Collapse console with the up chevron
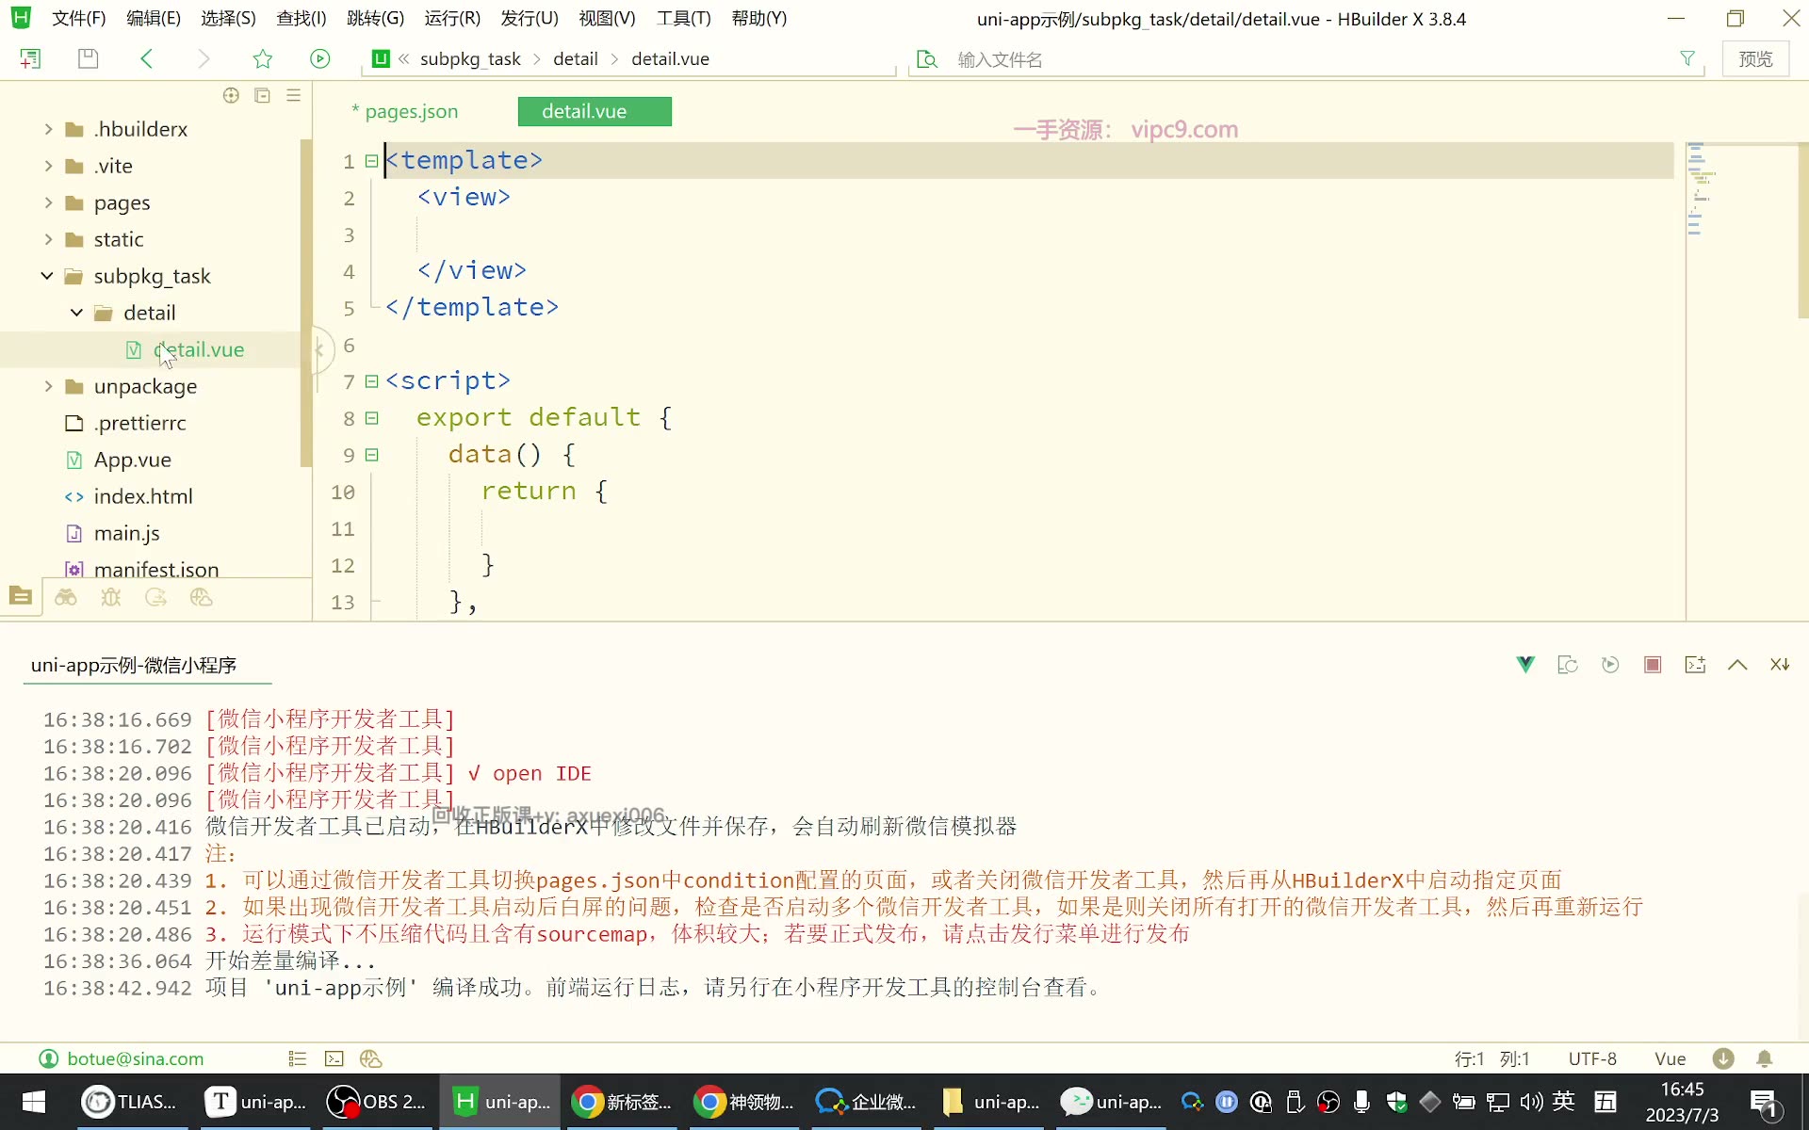The height and width of the screenshot is (1130, 1809). pos(1737,665)
